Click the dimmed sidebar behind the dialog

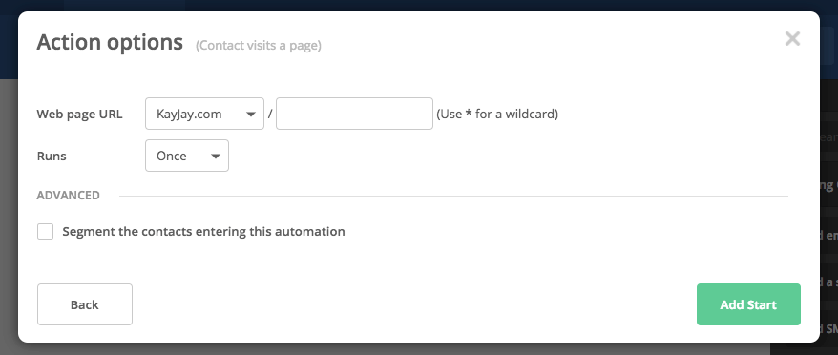pyautogui.click(x=828, y=214)
